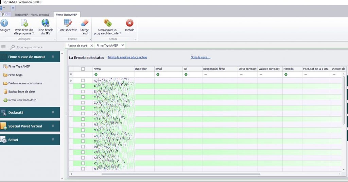Toggle the select-all checkbox in grid header
Viewport: 348px width, 182px height.
point(83,69)
